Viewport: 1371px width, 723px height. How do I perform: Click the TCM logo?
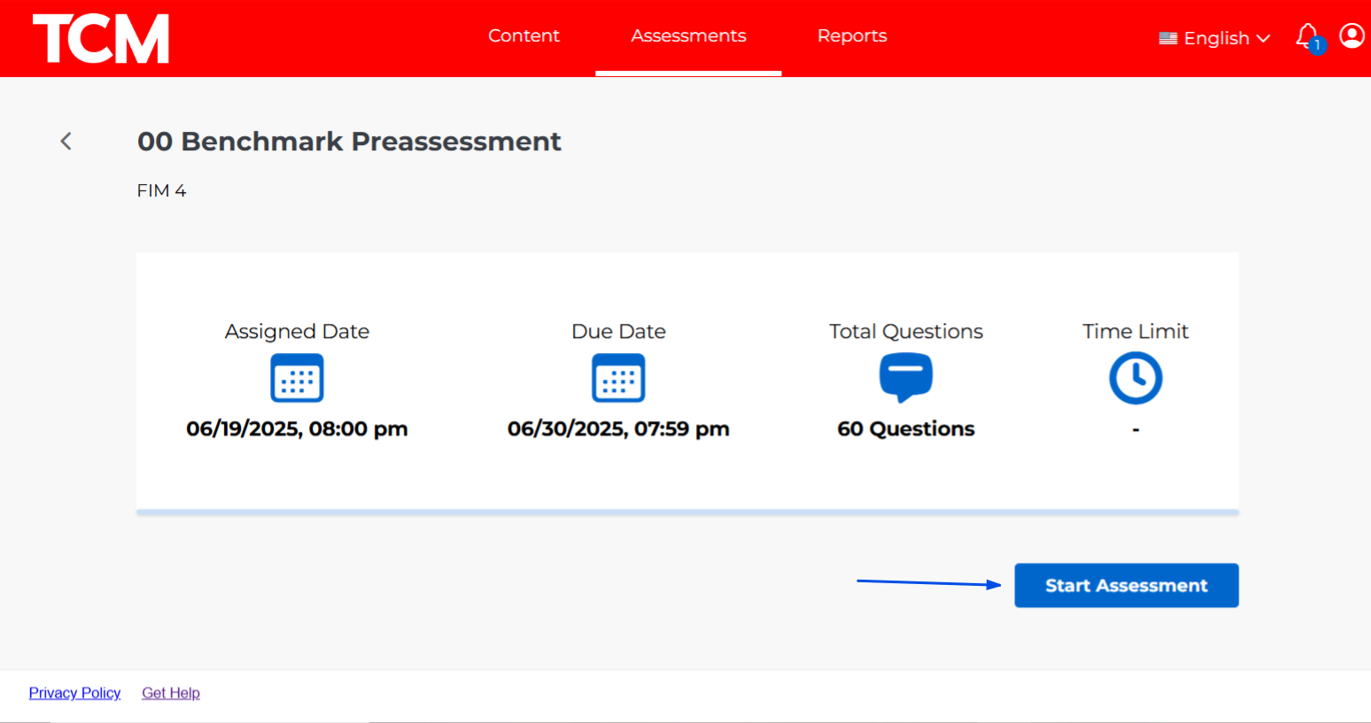pyautogui.click(x=100, y=38)
